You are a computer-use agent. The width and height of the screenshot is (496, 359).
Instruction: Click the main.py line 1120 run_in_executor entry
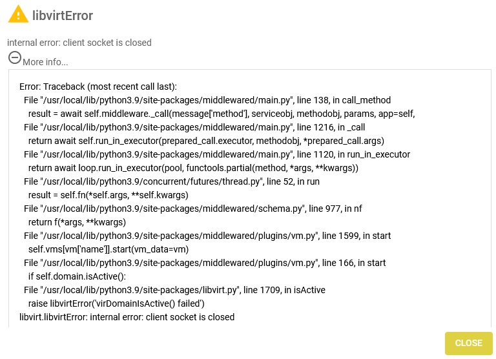click(x=217, y=154)
